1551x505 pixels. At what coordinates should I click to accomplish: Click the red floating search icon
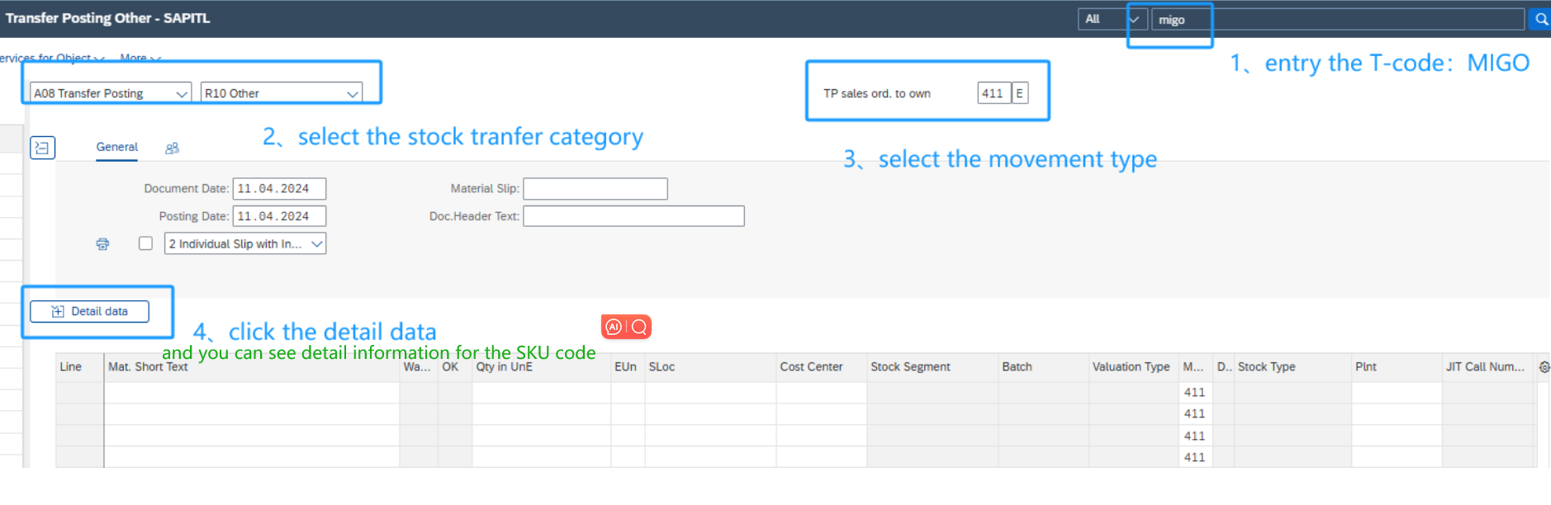coord(639,328)
